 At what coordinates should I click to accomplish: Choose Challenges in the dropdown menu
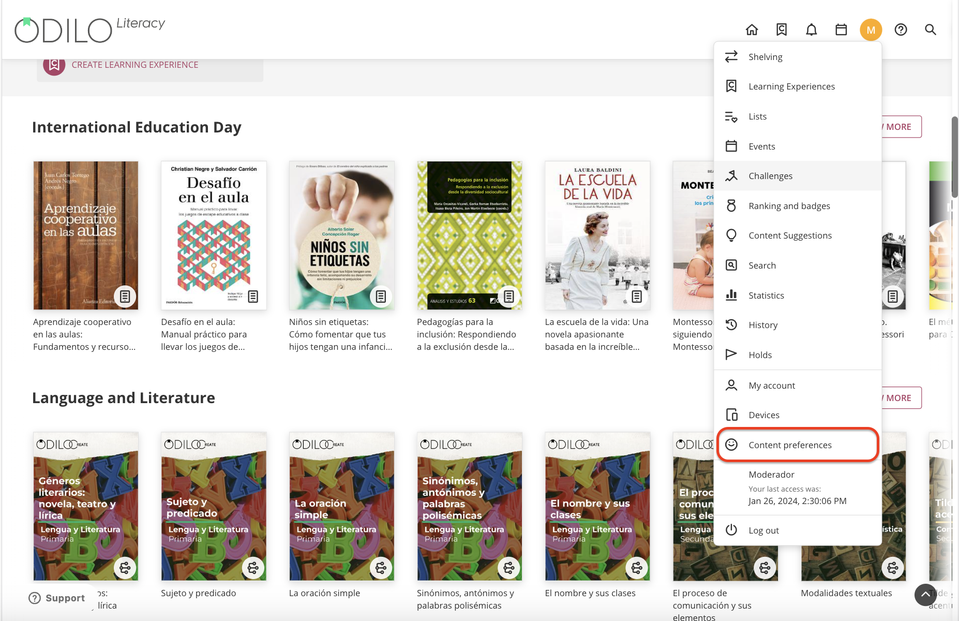click(798, 176)
